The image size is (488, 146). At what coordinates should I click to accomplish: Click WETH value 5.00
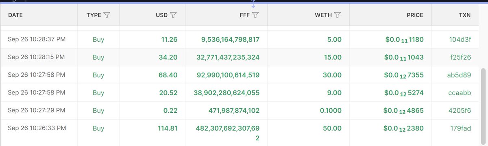(x=335, y=40)
